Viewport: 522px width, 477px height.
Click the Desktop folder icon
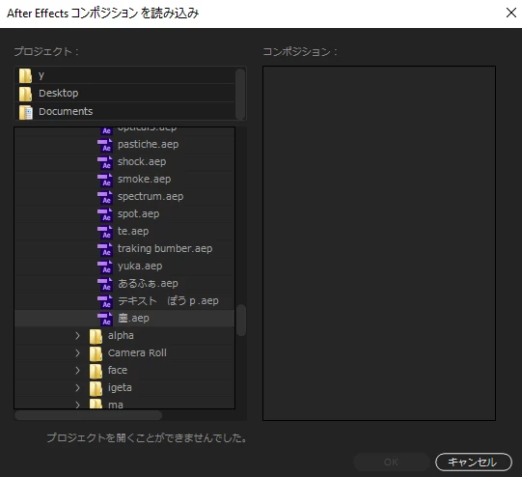(x=25, y=94)
